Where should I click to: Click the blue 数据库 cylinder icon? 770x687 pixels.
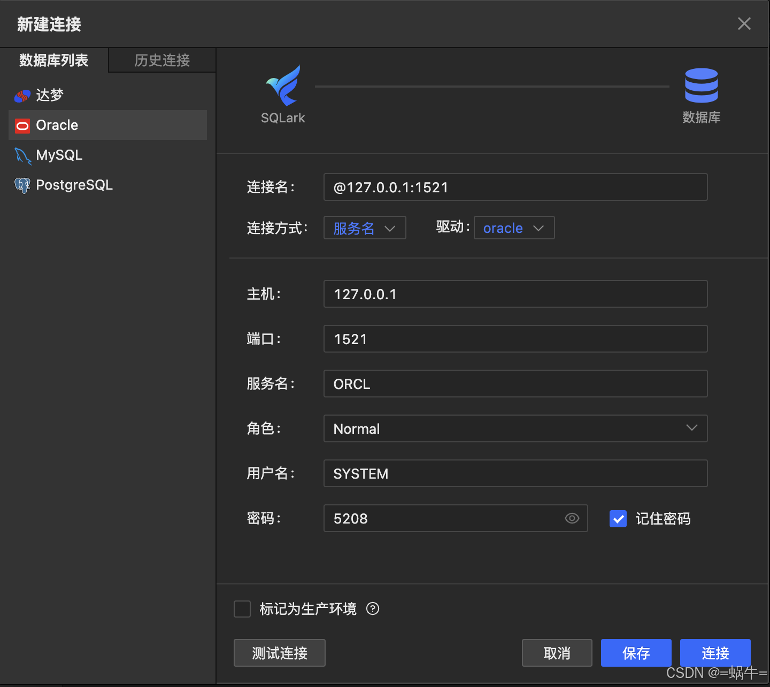tap(702, 85)
